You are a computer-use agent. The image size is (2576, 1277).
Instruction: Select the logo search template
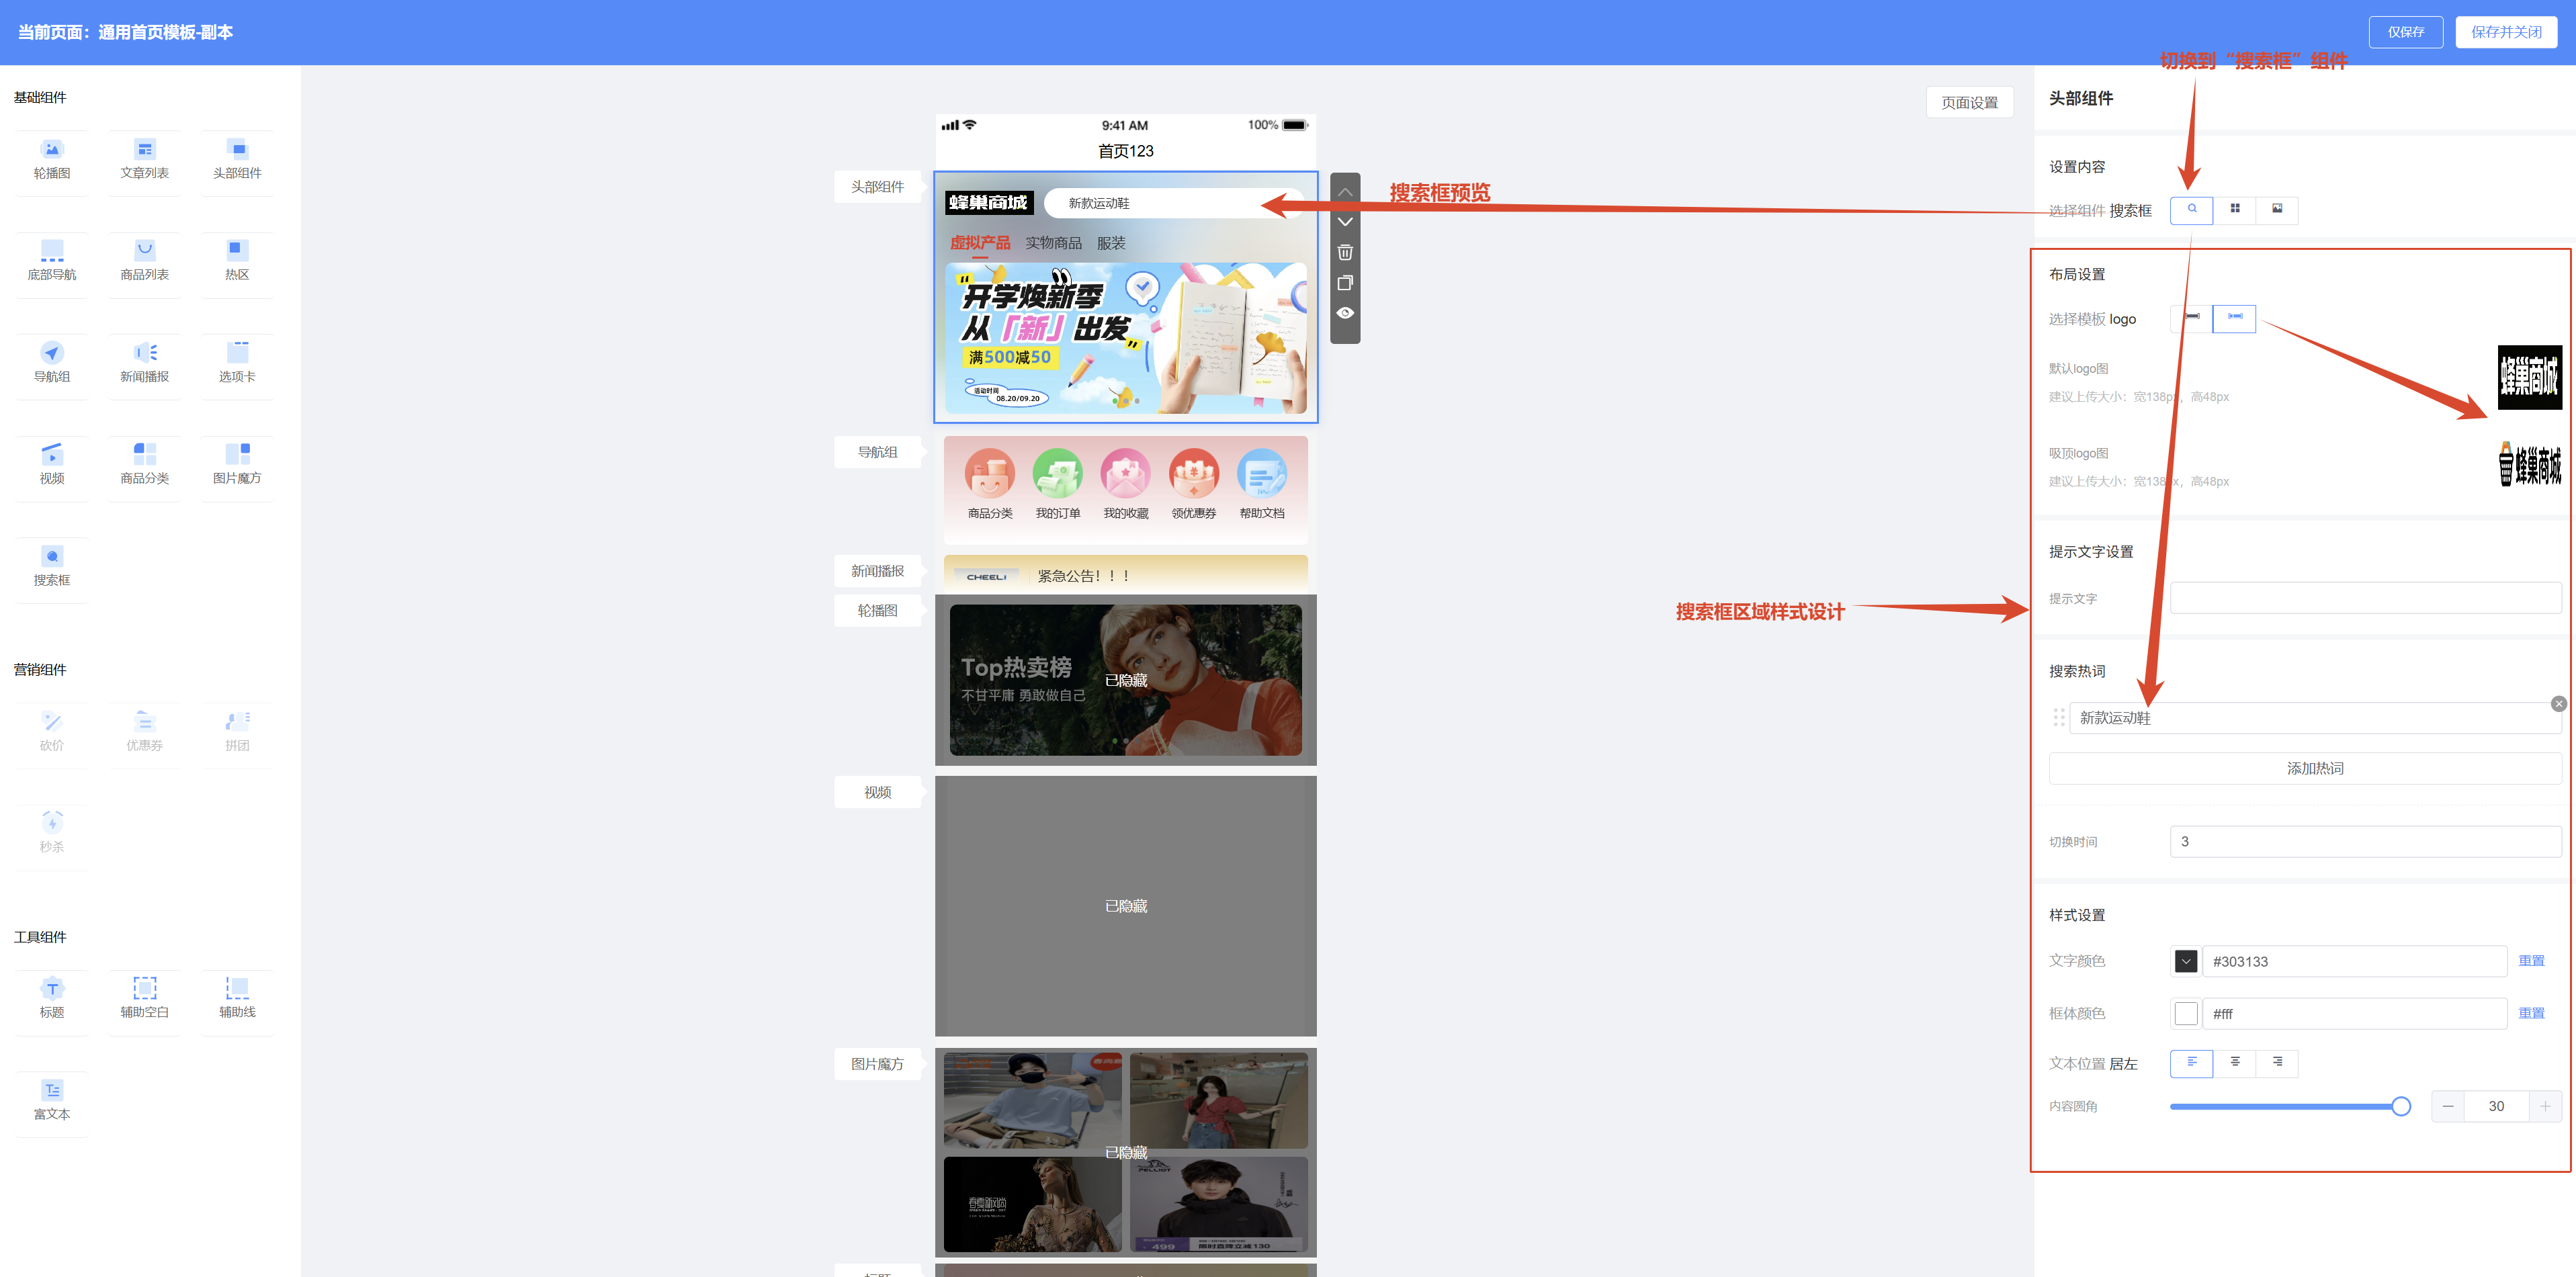2234,318
